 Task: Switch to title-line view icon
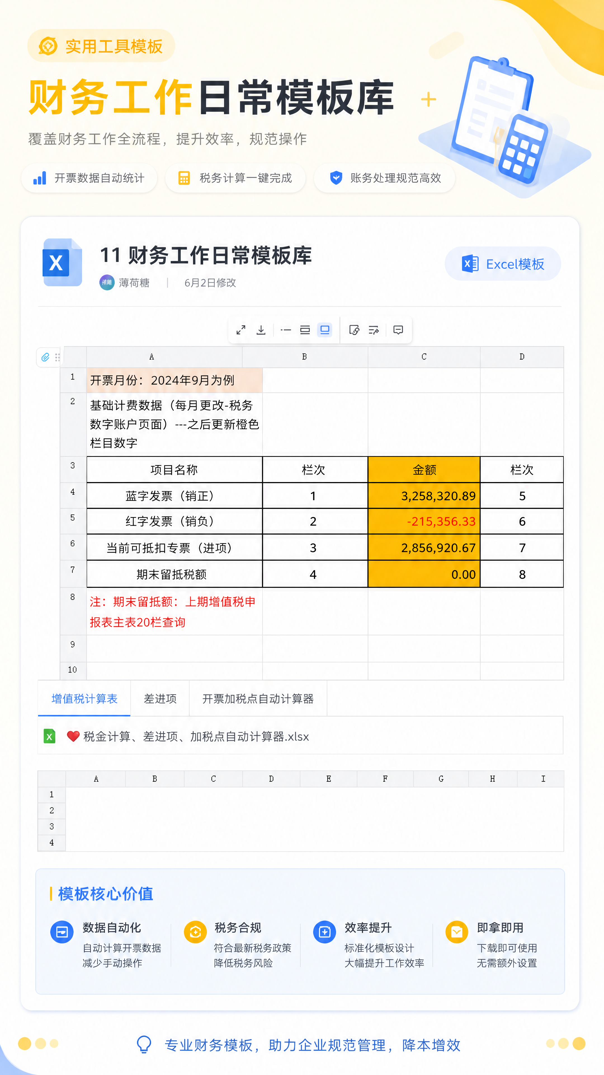coord(286,330)
